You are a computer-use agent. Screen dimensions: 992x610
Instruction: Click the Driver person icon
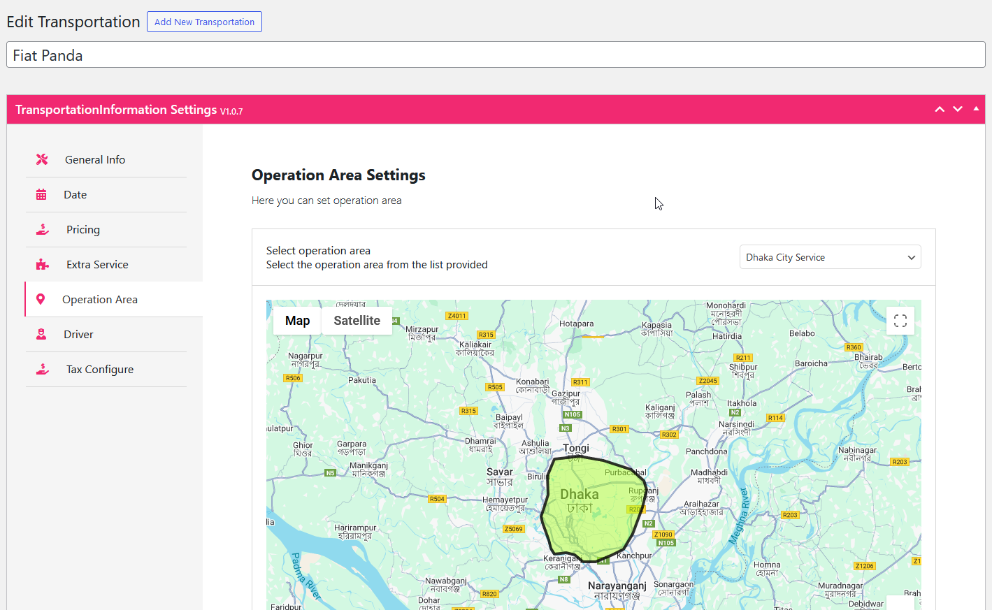(x=41, y=335)
